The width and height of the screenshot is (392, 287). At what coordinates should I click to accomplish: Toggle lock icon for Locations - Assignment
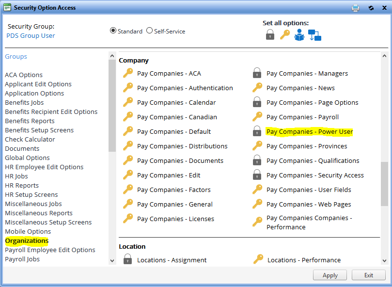point(128,259)
